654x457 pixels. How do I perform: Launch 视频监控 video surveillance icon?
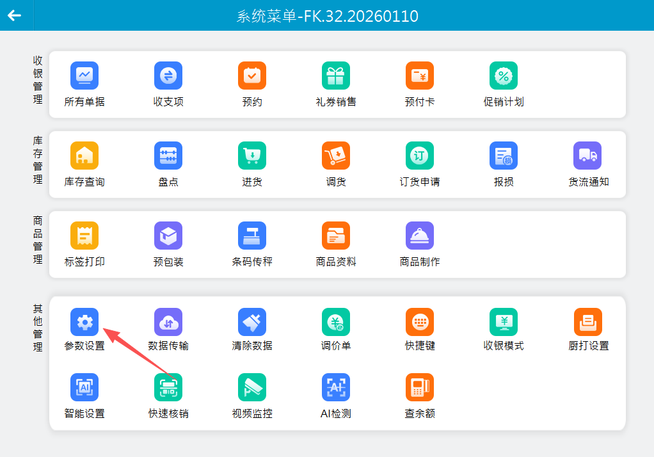252,387
